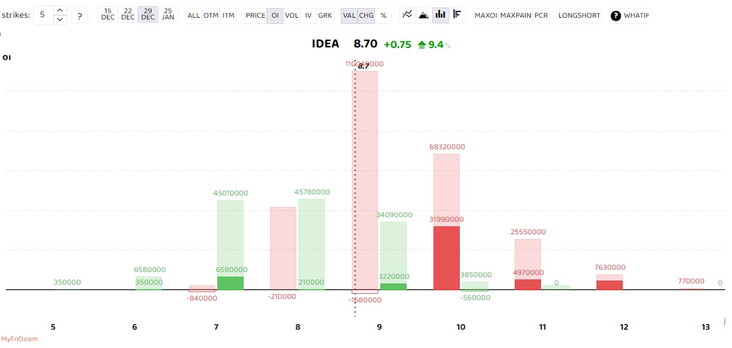Click strike 7 axis label
This screenshot has height=348, width=732.
pyautogui.click(x=216, y=327)
